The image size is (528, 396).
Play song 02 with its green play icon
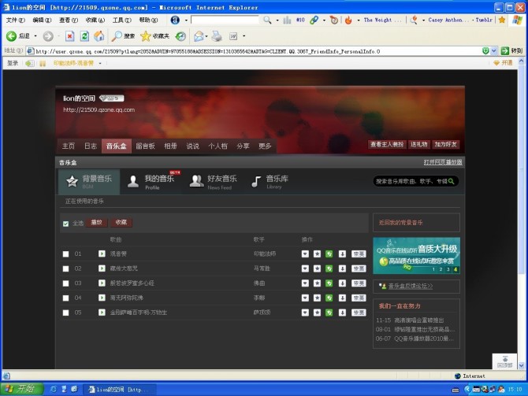[x=102, y=268]
